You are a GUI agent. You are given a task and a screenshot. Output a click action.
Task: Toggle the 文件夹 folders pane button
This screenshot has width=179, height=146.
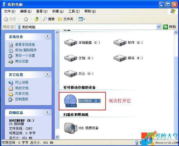click(65, 19)
